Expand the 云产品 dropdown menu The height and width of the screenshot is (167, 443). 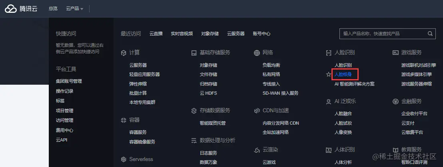(75, 9)
